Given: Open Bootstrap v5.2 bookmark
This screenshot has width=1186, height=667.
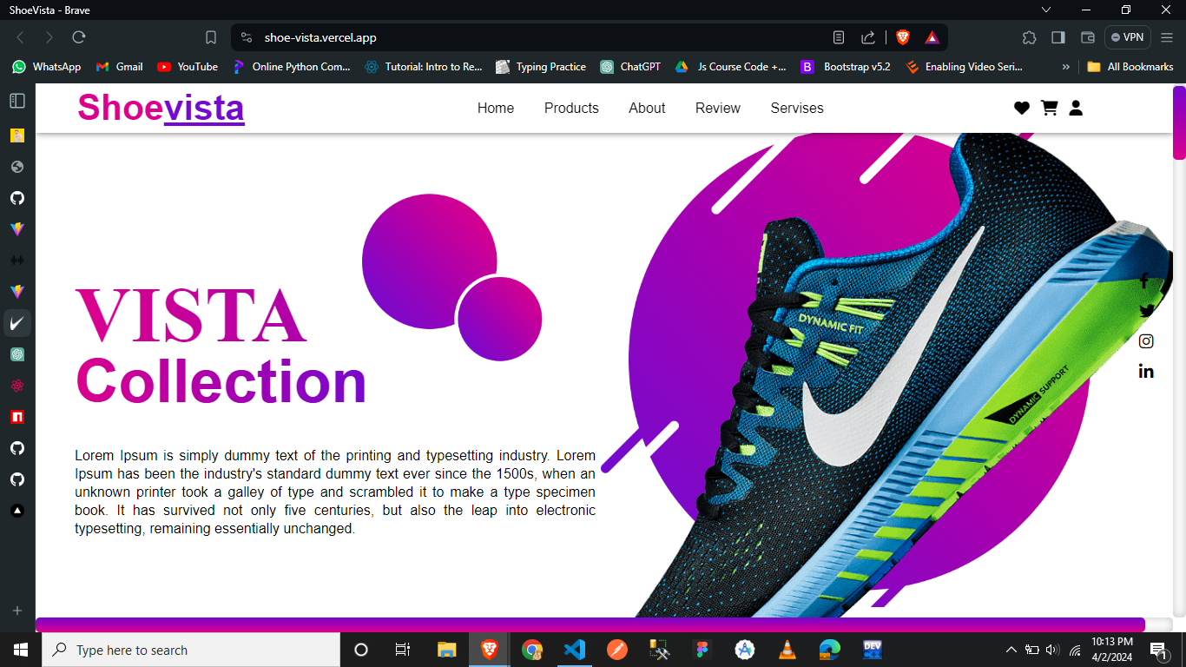Looking at the screenshot, I should click(846, 66).
